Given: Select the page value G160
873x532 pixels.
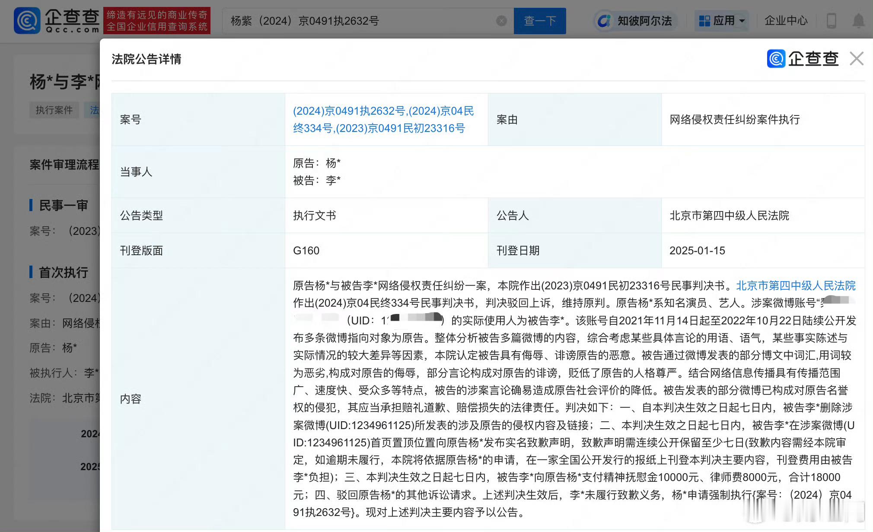Looking at the screenshot, I should (x=306, y=250).
